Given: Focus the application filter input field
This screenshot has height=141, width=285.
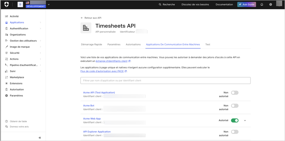Looking at the screenshot, I should coord(165,81).
